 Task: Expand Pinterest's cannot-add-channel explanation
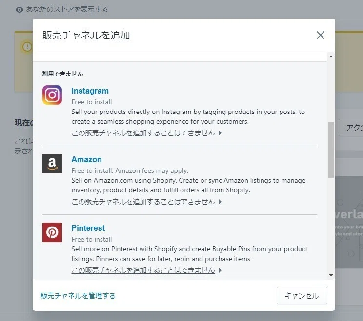click(x=146, y=270)
